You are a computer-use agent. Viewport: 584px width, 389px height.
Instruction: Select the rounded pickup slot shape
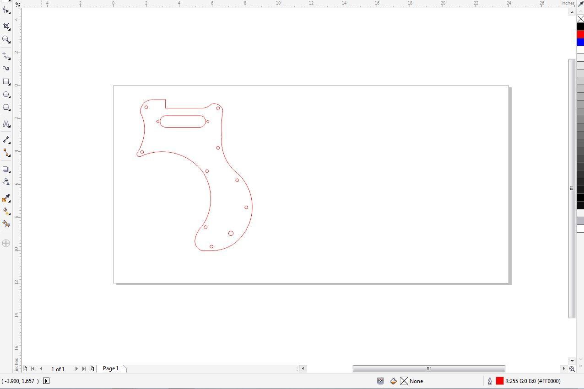click(x=183, y=121)
